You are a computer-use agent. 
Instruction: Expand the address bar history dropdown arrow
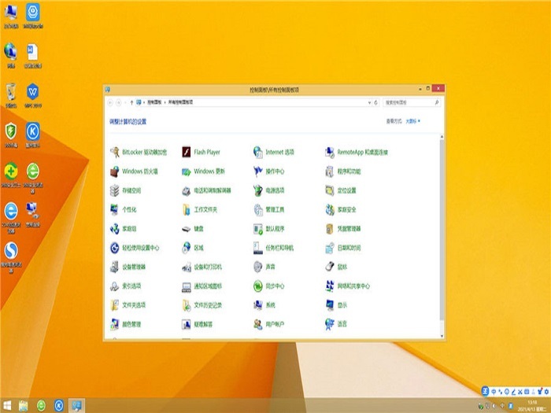[370, 103]
